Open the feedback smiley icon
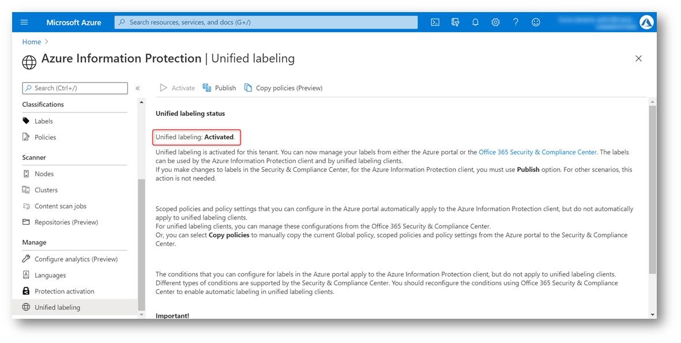Screen dimensions: 681x343 click(536, 22)
